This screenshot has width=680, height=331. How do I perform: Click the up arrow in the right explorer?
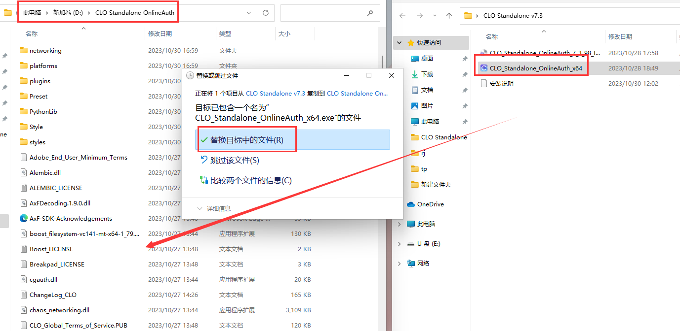pyautogui.click(x=449, y=15)
